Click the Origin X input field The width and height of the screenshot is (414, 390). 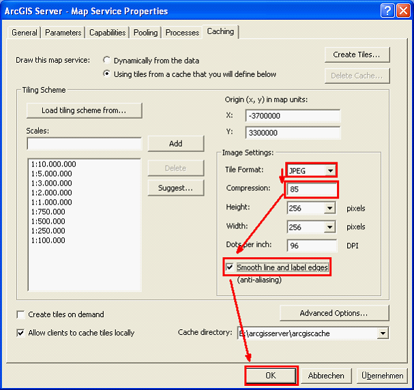pyautogui.click(x=293, y=116)
